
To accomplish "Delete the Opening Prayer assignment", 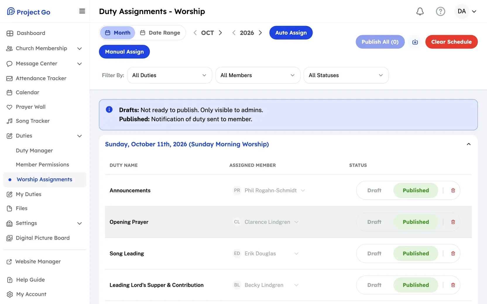I will 453,222.
